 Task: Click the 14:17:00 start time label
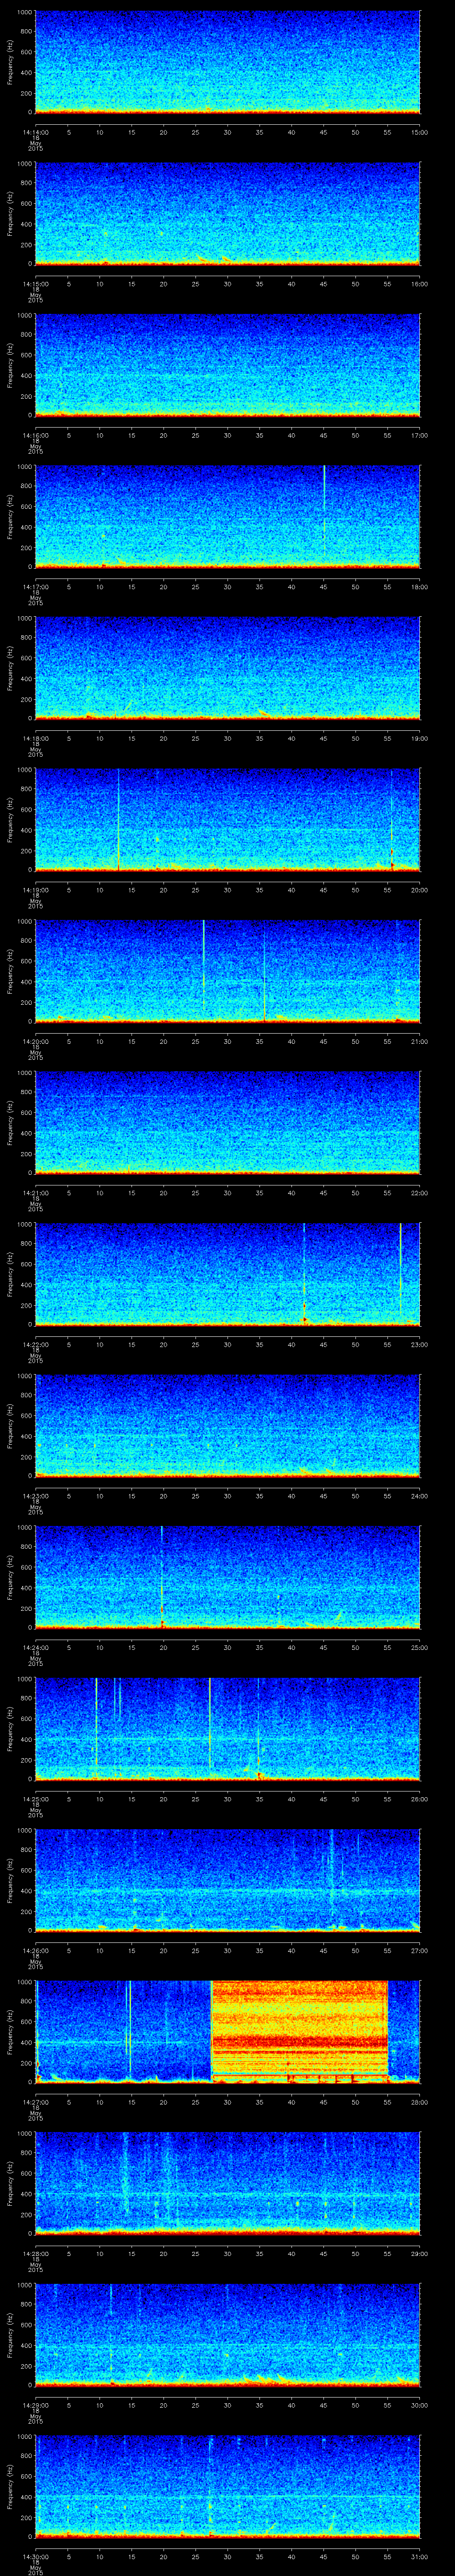coord(35,587)
